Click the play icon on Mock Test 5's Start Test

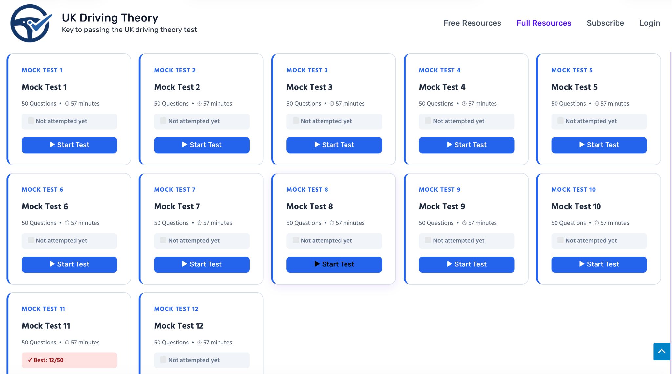[582, 145]
